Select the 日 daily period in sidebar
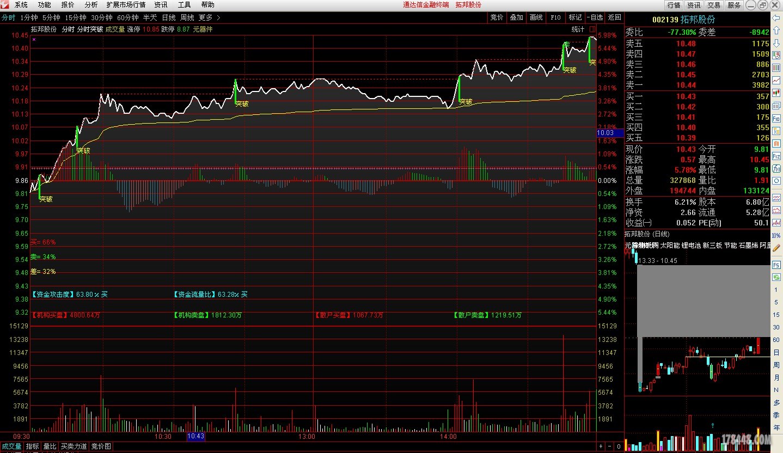Screen dimensions: 783x453 coord(776,352)
